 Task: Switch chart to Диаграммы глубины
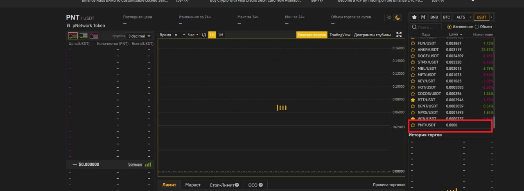(372, 35)
